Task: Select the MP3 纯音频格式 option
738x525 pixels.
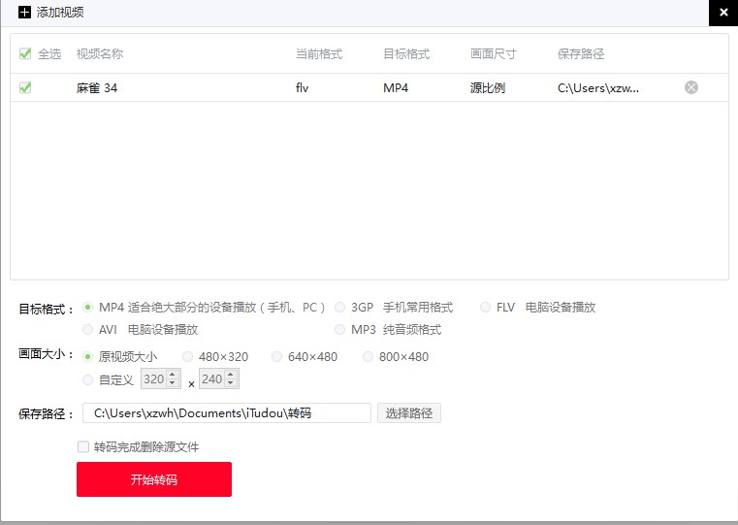Action: click(339, 330)
